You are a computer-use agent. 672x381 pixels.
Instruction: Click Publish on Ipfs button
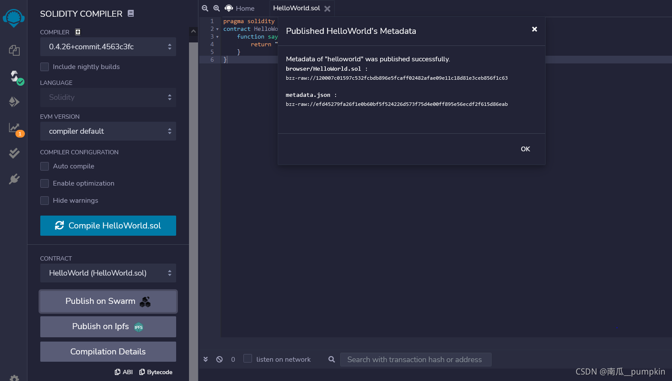(108, 327)
